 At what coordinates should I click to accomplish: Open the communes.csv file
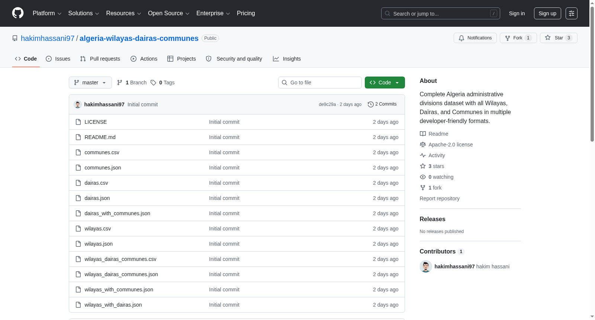[x=102, y=152]
